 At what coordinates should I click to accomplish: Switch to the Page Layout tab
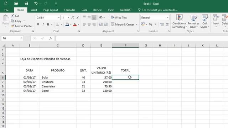click(x=51, y=10)
